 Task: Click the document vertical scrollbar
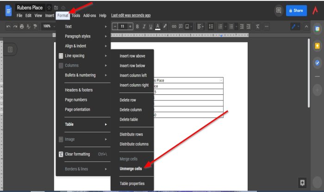pos(309,73)
